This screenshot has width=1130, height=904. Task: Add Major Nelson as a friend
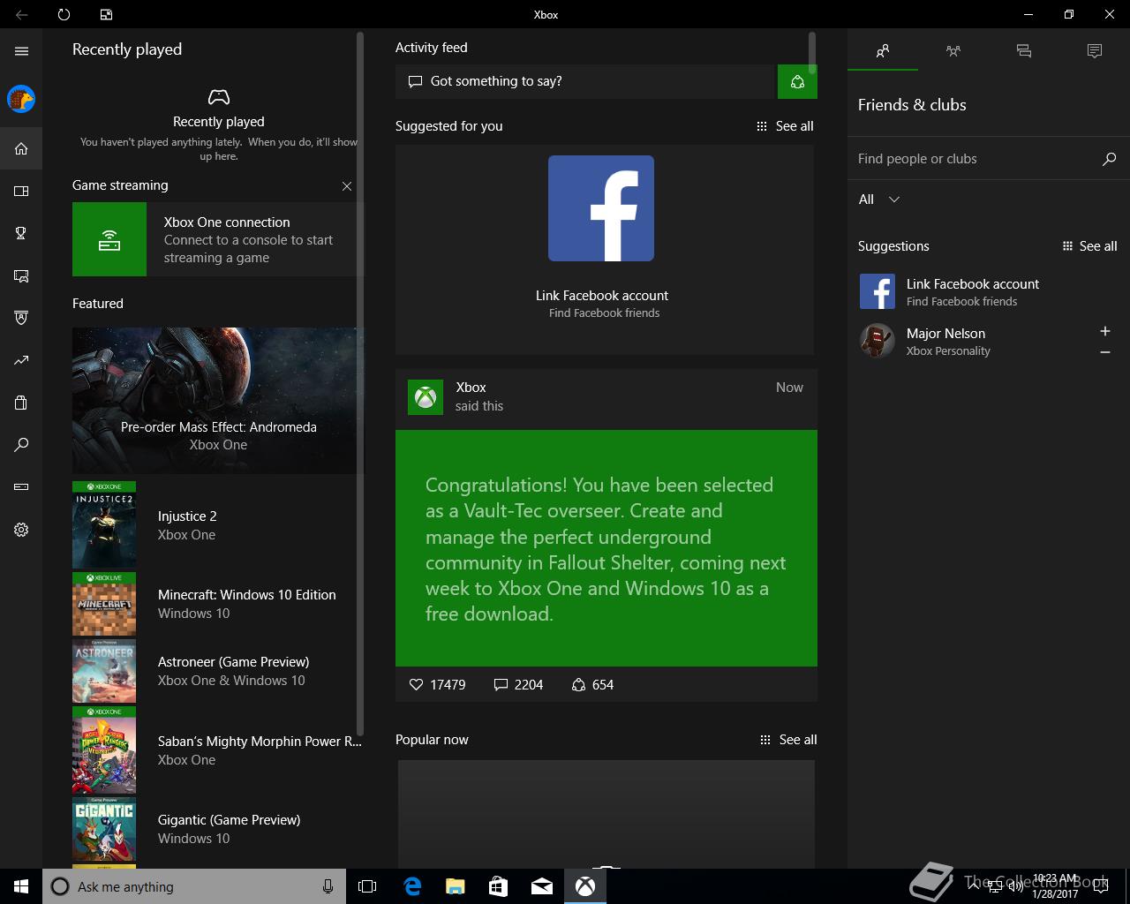tap(1104, 331)
